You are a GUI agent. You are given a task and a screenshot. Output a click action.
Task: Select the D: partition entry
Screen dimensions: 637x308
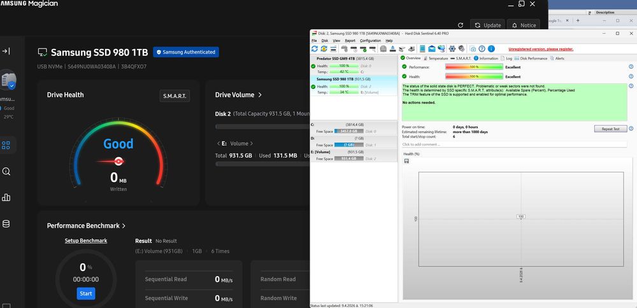point(354,142)
